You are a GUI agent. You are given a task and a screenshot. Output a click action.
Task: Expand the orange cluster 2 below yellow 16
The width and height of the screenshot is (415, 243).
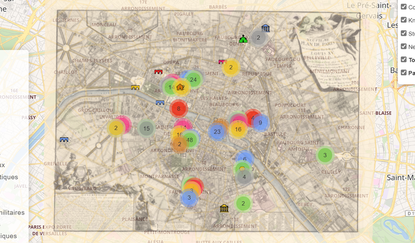pos(179,144)
